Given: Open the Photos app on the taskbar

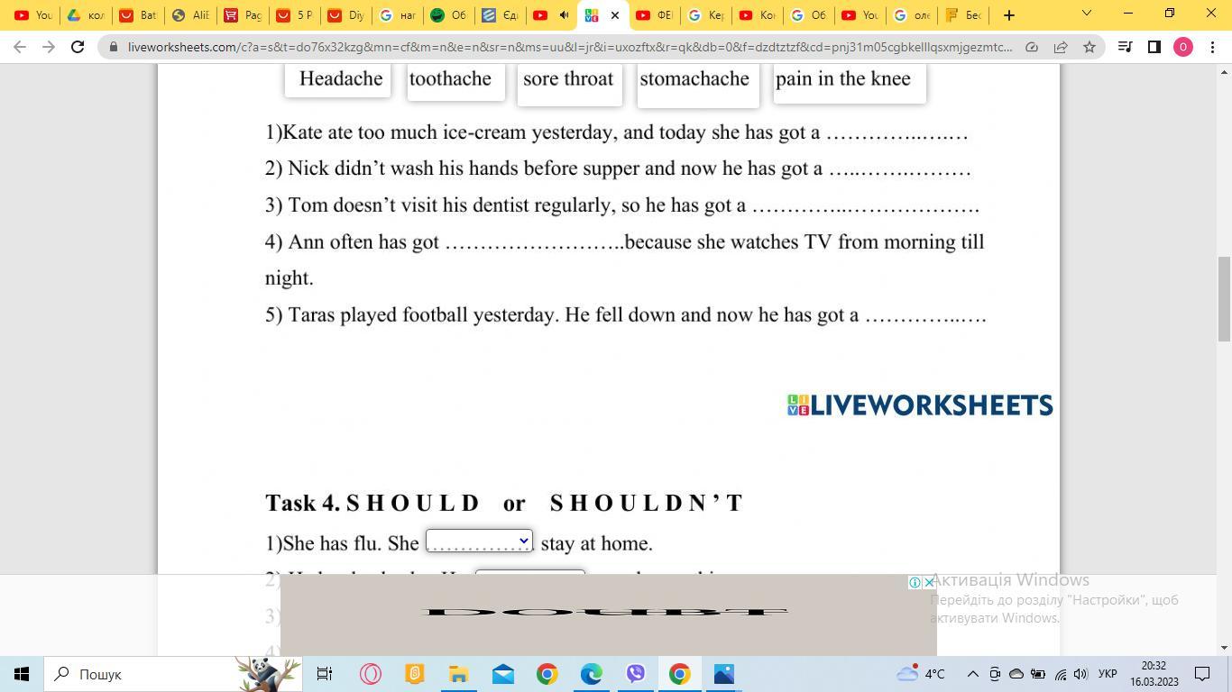Looking at the screenshot, I should click(723, 674).
